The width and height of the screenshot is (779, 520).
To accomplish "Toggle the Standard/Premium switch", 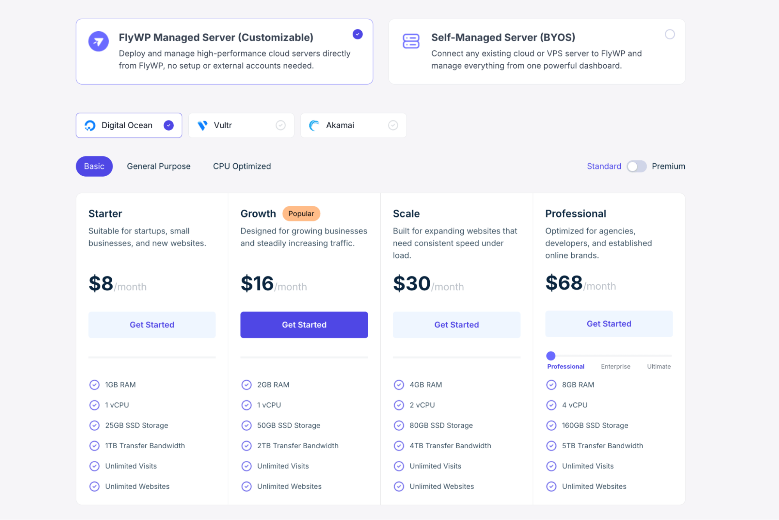I will coord(636,166).
